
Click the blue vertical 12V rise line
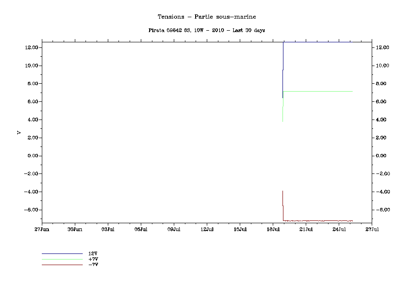(283, 60)
